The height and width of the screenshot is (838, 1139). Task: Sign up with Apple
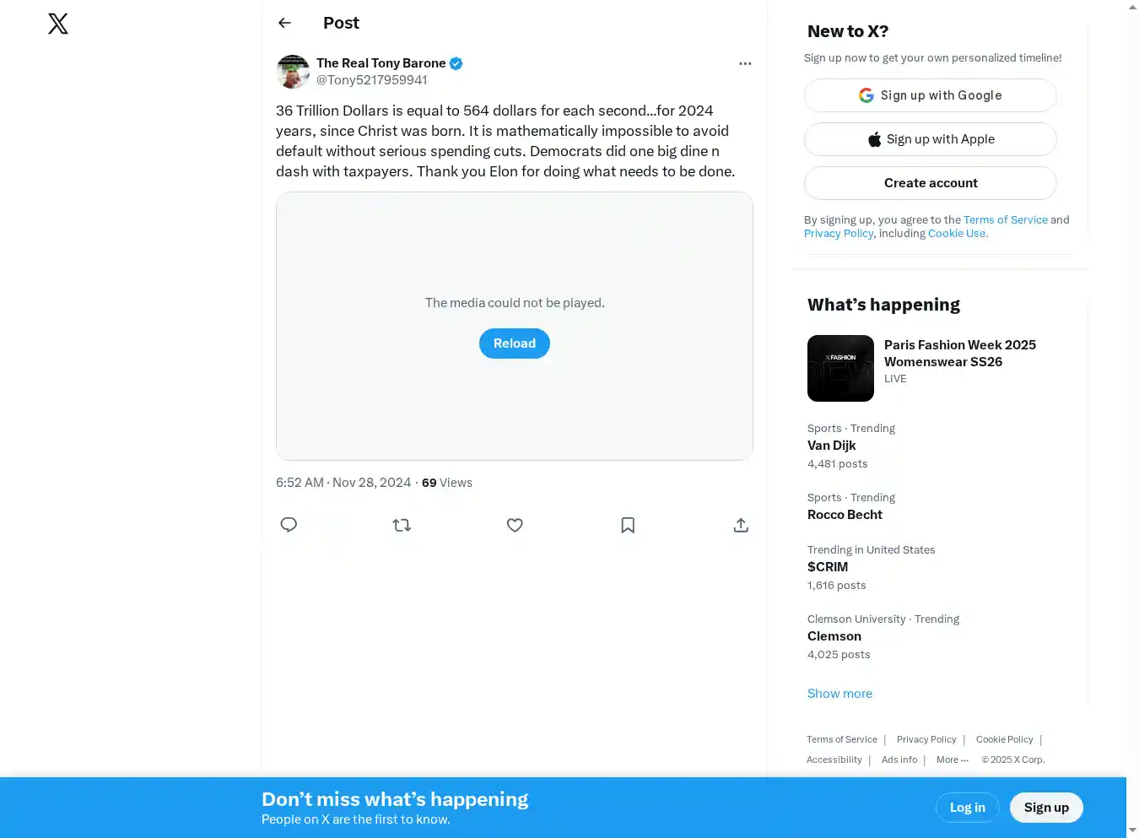[930, 139]
